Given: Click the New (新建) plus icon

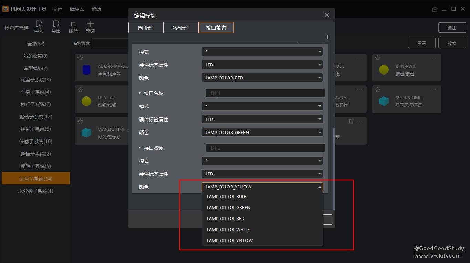Looking at the screenshot, I should [x=90, y=24].
